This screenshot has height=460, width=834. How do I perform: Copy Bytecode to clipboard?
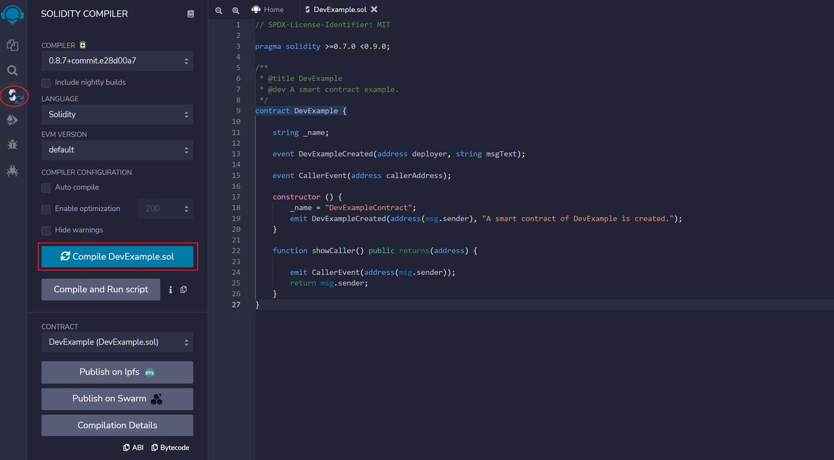(x=170, y=448)
